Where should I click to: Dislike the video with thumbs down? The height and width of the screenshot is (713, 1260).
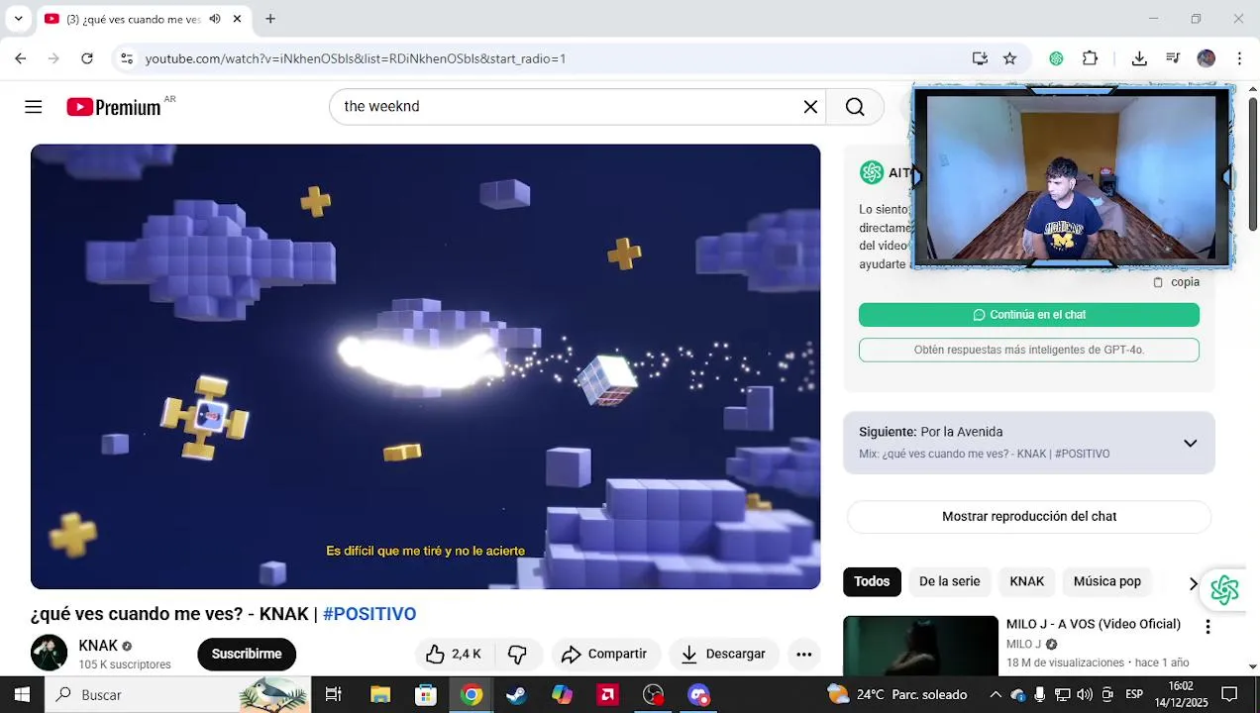517,654
